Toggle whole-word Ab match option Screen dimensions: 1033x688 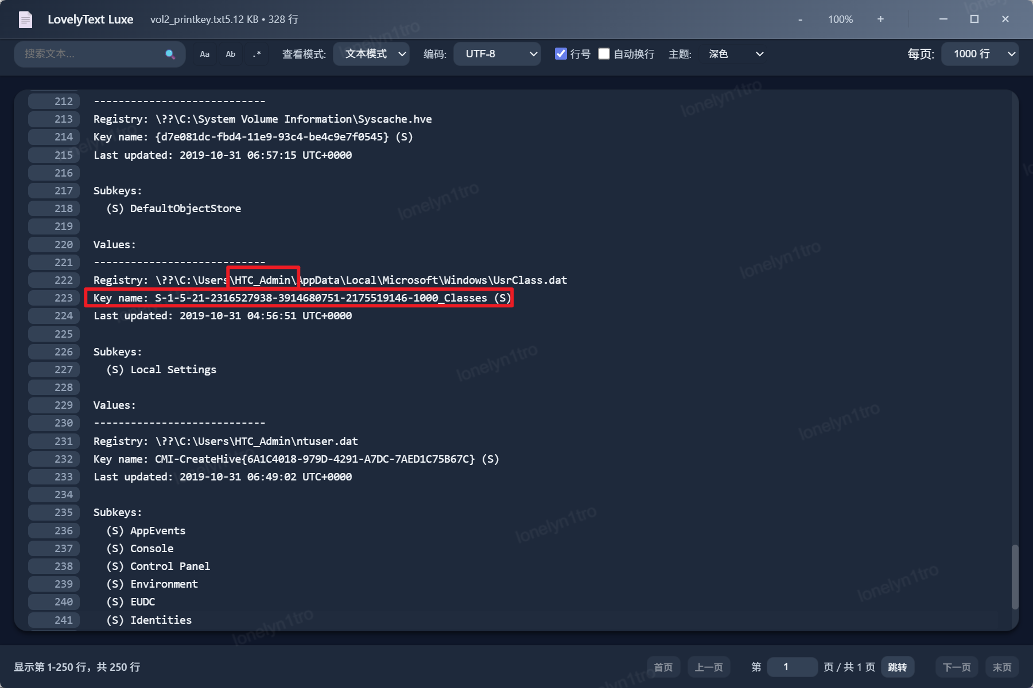231,54
